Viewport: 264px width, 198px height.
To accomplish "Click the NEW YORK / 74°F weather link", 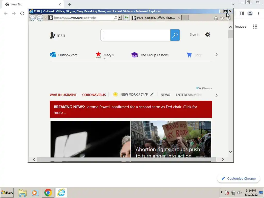I will click(x=134, y=94).
